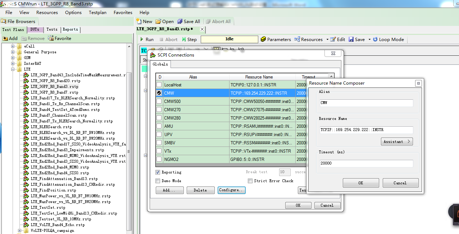459x234 pixels.
Task: Check the AMU connection checkbox
Action: (159, 126)
